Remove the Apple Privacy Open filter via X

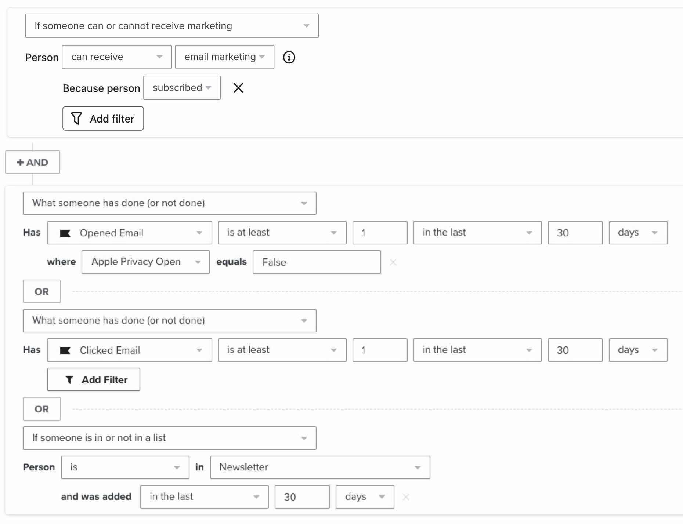click(393, 262)
